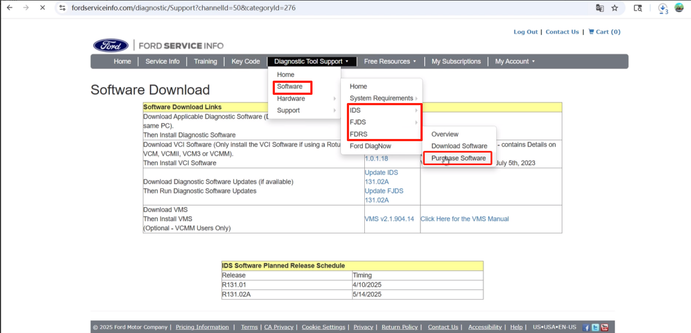Open the Google Translate page icon
This screenshot has width=691, height=333.
point(600,8)
